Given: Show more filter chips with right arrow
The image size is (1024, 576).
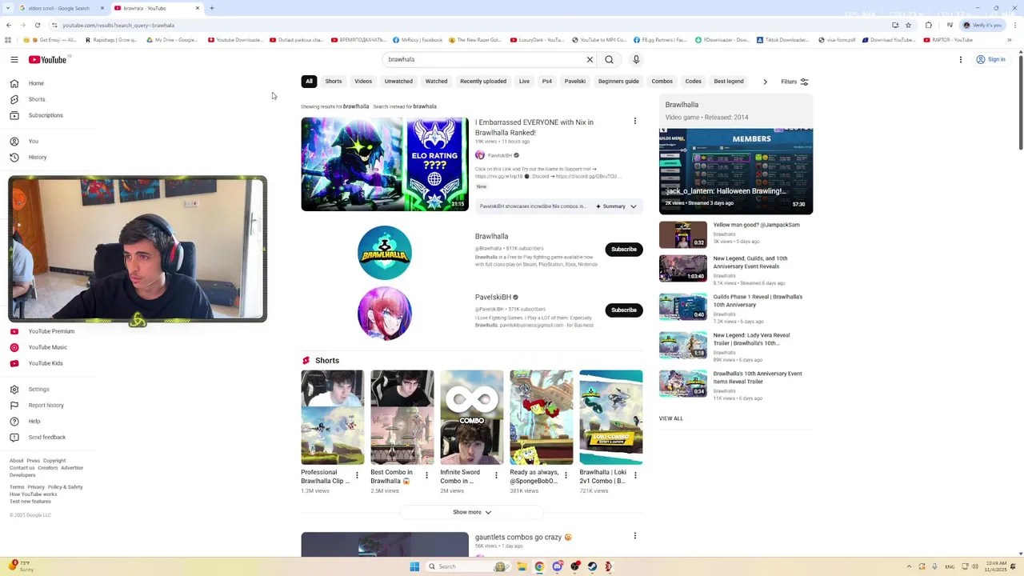Looking at the screenshot, I should pos(765,82).
